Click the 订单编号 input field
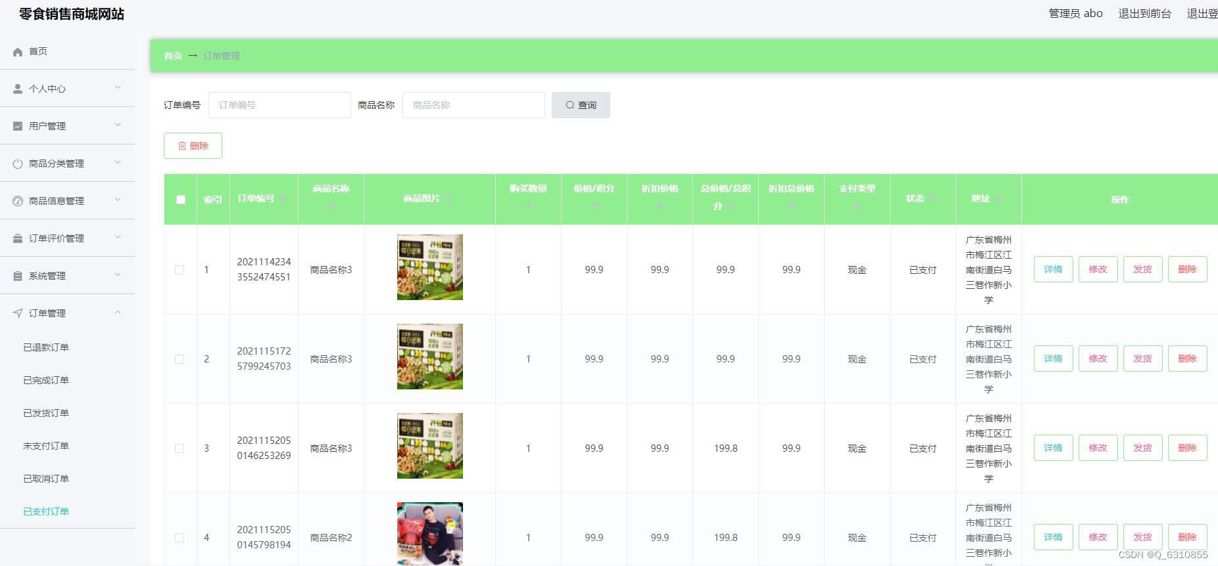The width and height of the screenshot is (1218, 566). tap(280, 105)
